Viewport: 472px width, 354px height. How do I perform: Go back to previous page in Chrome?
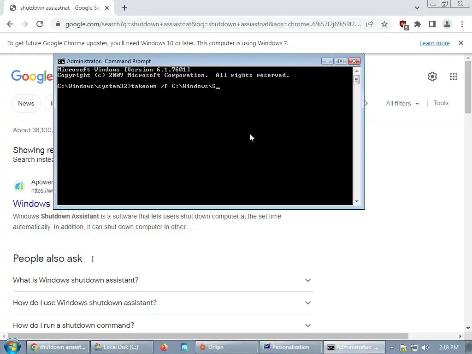[10, 24]
